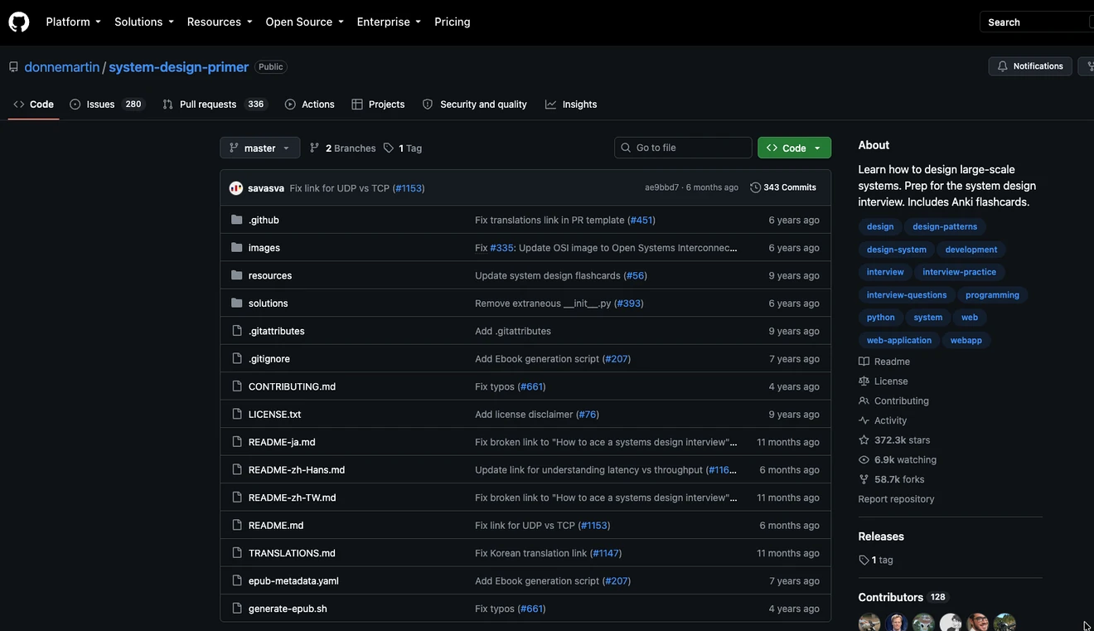The image size is (1094, 631).
Task: Click the solutions folder icon
Action: point(237,303)
